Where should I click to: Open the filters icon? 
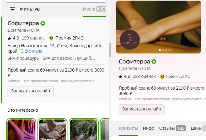pyautogui.click(x=12, y=9)
